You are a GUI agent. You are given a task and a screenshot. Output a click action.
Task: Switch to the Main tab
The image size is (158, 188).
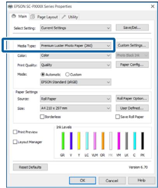pyautogui.click(x=19, y=16)
